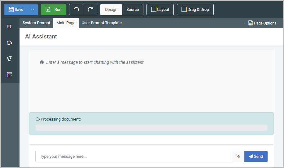Click the undo arrow button
Screen dimensions: 284x168
click(x=76, y=10)
